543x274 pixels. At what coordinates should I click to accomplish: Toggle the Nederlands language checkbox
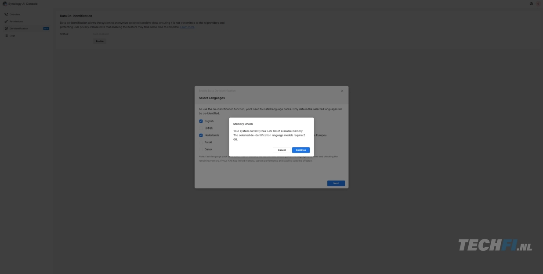tap(201, 135)
